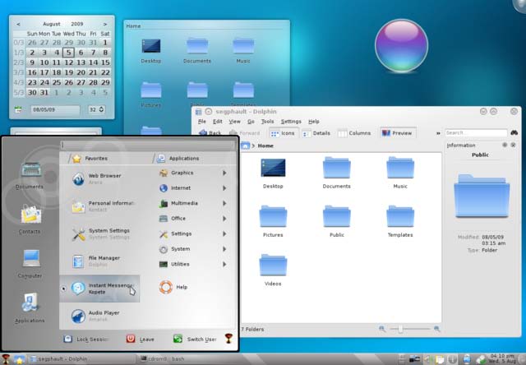Image resolution: width=526 pixels, height=365 pixels.
Task: Select August 20 in calendar widget
Action: 81,72
